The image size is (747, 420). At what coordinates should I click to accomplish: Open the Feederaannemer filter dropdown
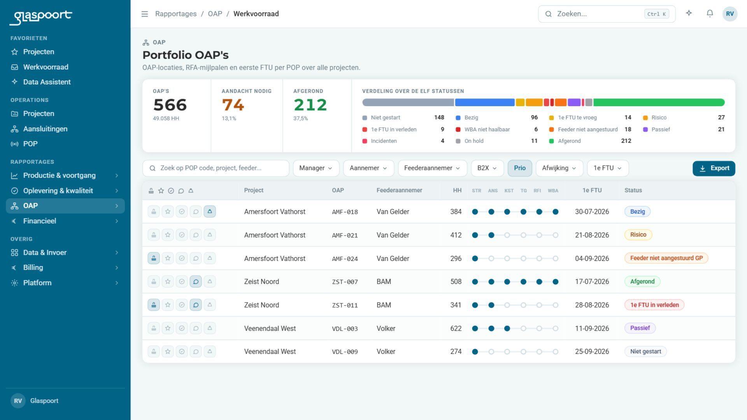[432, 168]
